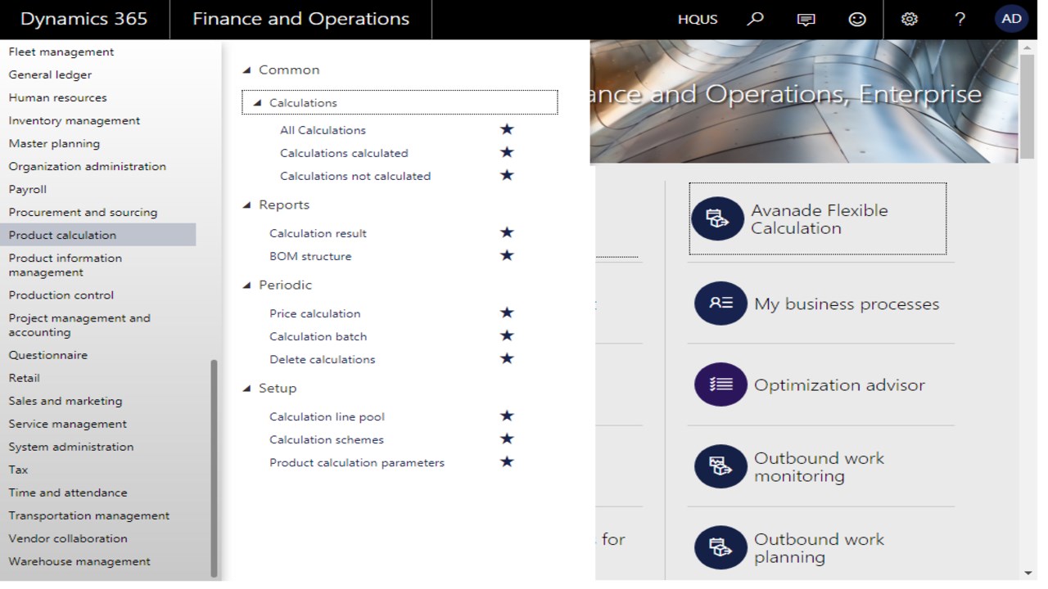This screenshot has height=589, width=1048.
Task: Collapse the Setup section
Action: [247, 389]
